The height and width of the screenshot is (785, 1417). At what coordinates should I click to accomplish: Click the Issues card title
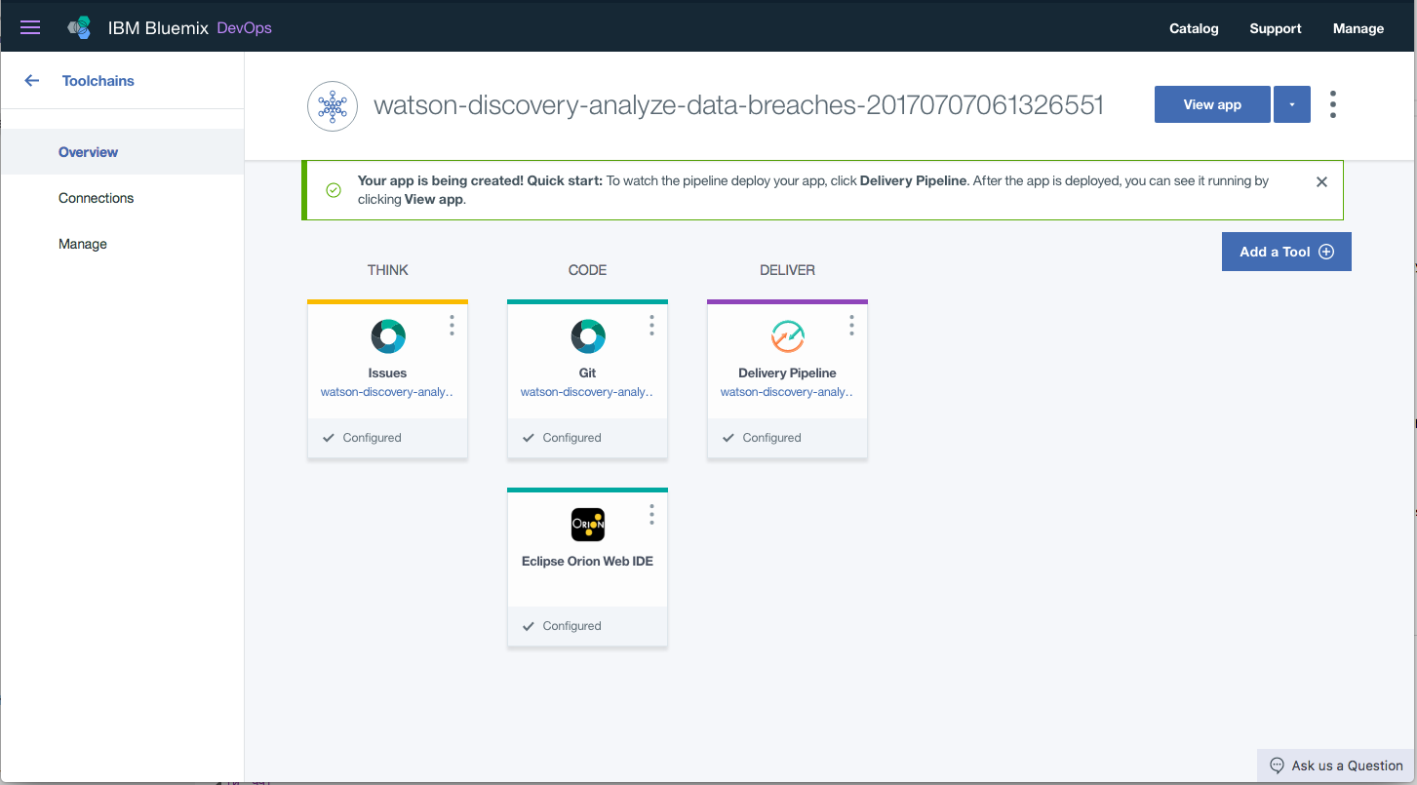[x=388, y=373]
